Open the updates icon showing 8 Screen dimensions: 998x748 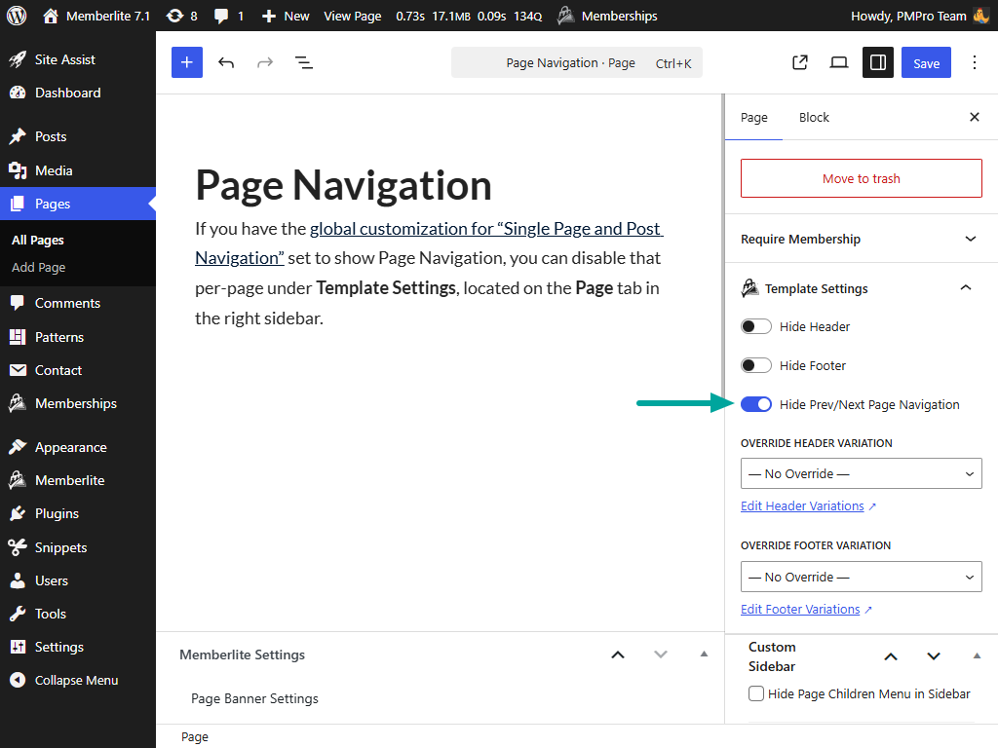point(182,16)
